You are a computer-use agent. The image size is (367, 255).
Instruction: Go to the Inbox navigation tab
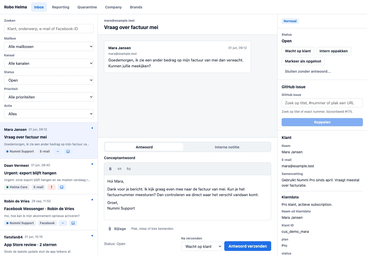[39, 7]
